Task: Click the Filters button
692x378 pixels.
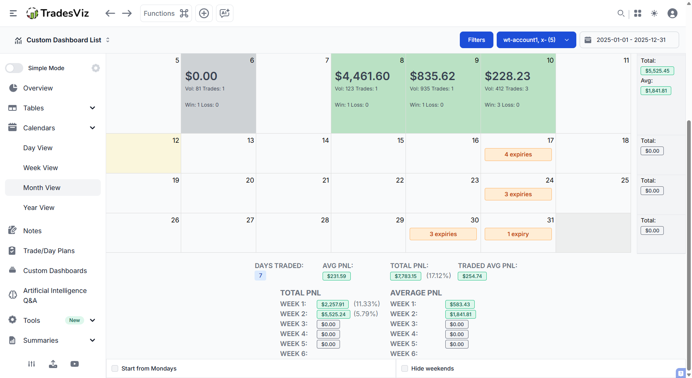Action: pyautogui.click(x=476, y=40)
